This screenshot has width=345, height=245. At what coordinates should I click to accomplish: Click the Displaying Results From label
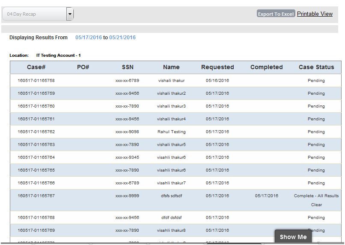click(x=39, y=38)
